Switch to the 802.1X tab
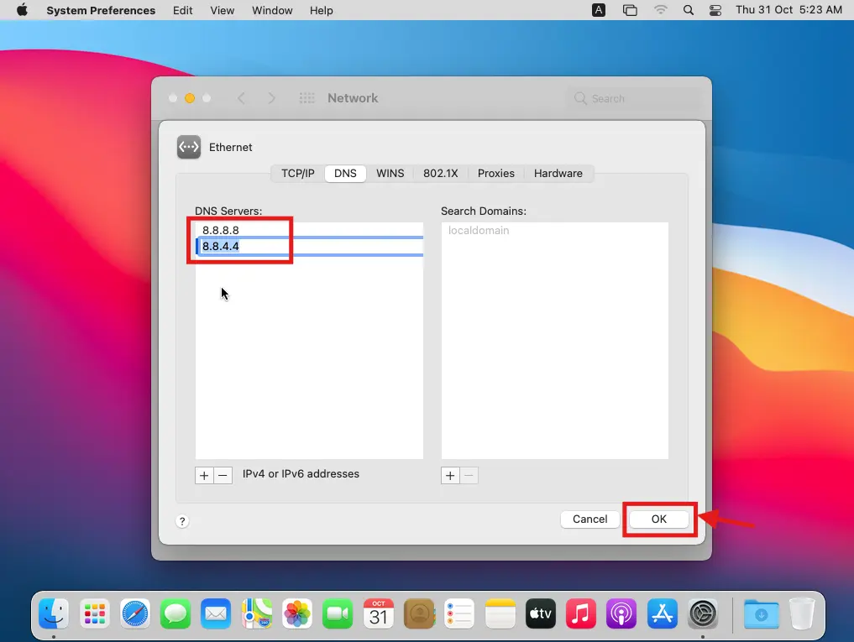The height and width of the screenshot is (642, 854). pyautogui.click(x=441, y=173)
